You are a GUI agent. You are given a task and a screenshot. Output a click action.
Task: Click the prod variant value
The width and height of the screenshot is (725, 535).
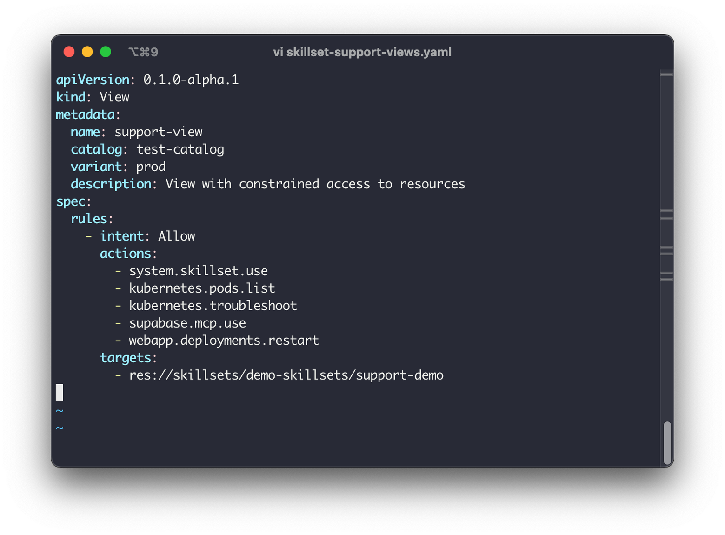[151, 167]
